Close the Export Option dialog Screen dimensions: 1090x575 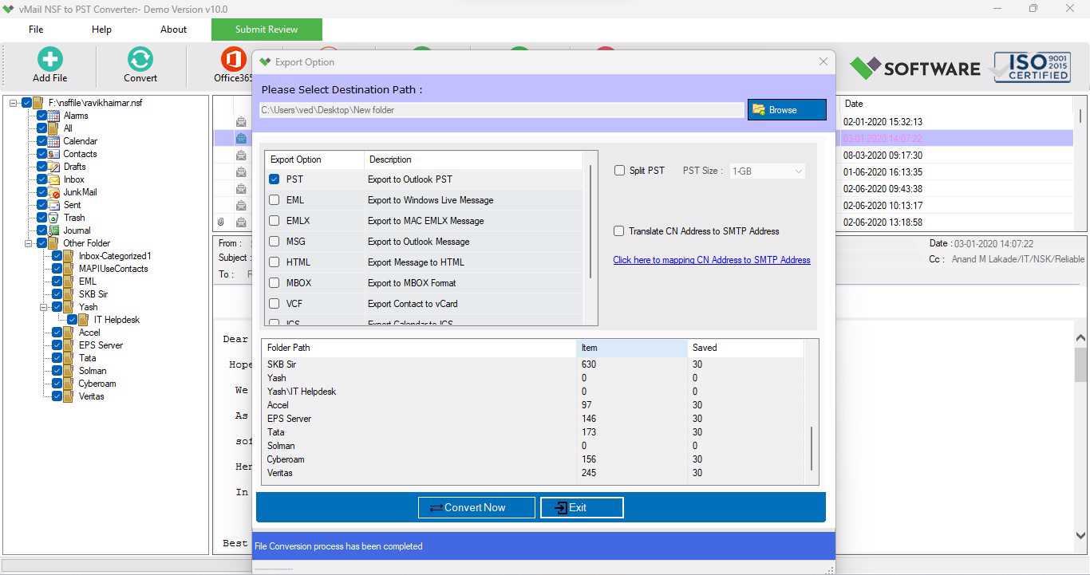pos(823,61)
